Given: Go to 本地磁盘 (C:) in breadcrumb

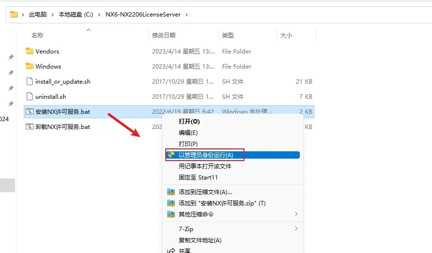Looking at the screenshot, I should pos(76,14).
